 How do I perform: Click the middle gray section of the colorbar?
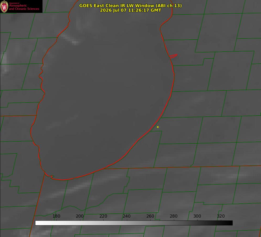pos(134,223)
